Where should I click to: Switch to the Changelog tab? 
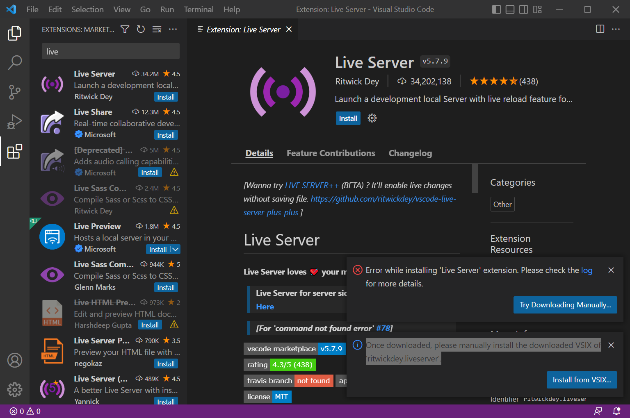point(410,153)
